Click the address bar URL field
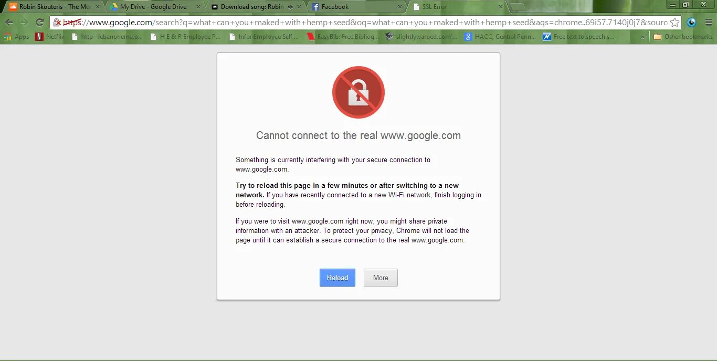Viewport: 717px width, 361px height. 366,23
